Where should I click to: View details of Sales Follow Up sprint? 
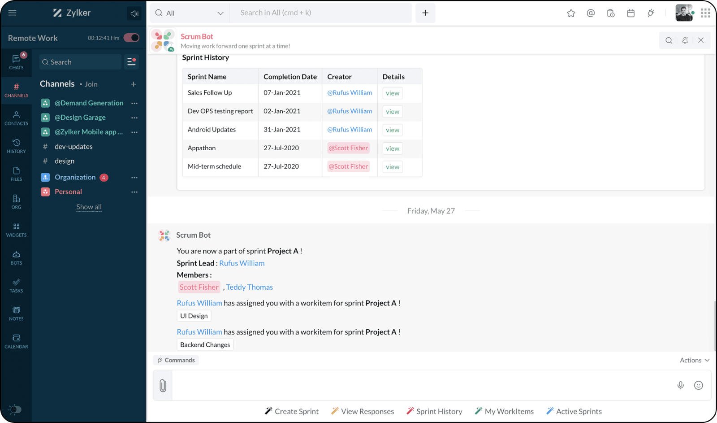pos(392,93)
